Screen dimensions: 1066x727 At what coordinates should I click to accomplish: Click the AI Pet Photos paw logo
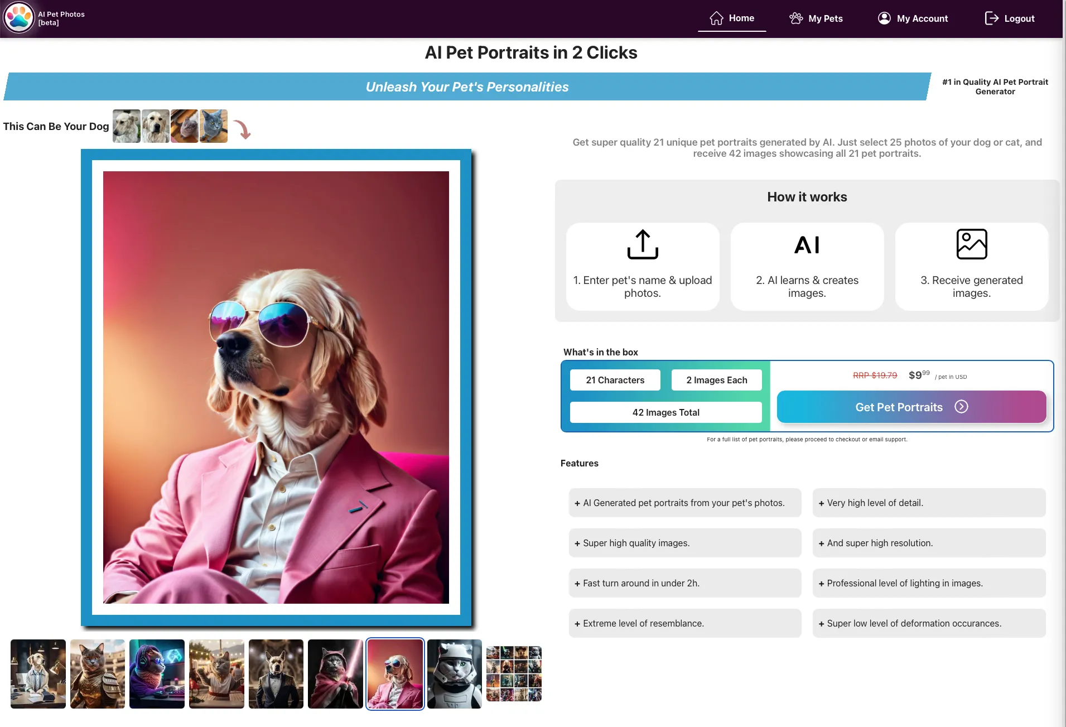pyautogui.click(x=19, y=18)
